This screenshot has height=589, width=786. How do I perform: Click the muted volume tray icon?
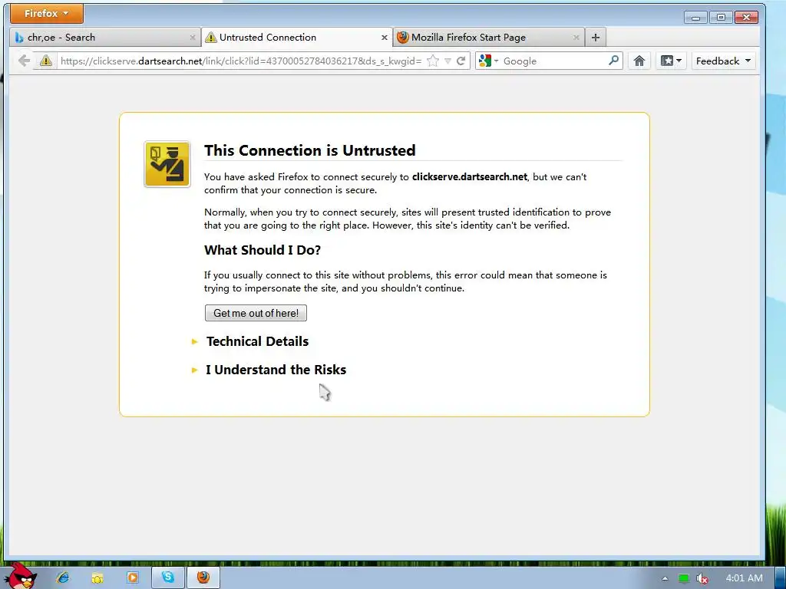(x=702, y=578)
